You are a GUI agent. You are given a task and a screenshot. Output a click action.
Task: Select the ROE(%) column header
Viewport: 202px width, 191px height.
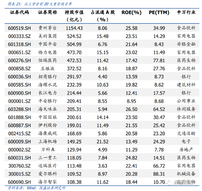click(131, 12)
